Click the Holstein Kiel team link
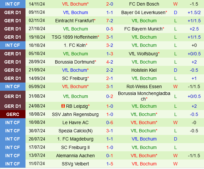Image resolution: width=204 pixels, height=169 pixels. point(144,70)
